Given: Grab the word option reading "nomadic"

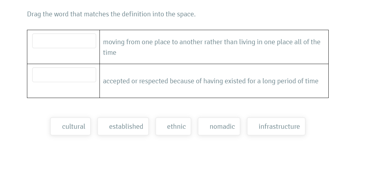Looking at the screenshot, I should pyautogui.click(x=219, y=127).
